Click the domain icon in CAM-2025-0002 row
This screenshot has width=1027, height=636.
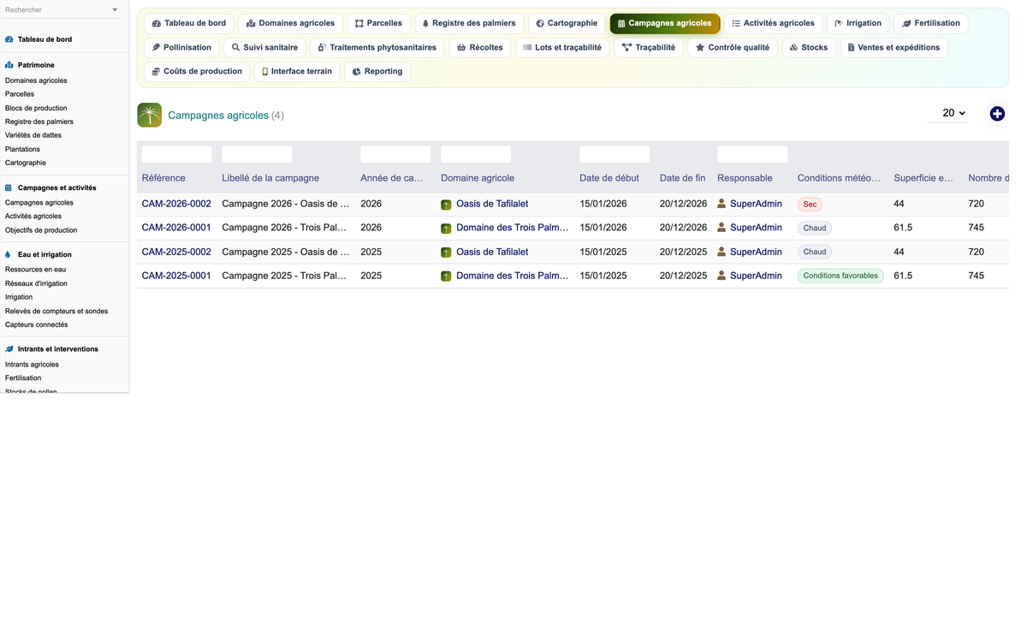446,253
